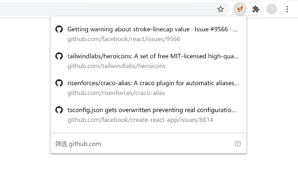The width and height of the screenshot is (298, 186).
Task: Click the bookmark star icon
Action: tap(221, 9)
